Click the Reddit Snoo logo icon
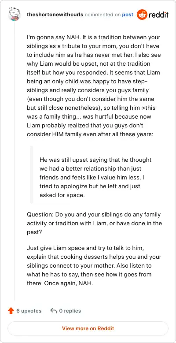Screen dimensions: 176x343 (142, 15)
